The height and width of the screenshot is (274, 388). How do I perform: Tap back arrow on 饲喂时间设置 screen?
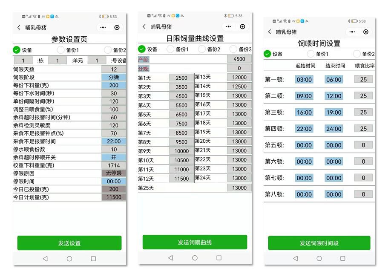270,32
